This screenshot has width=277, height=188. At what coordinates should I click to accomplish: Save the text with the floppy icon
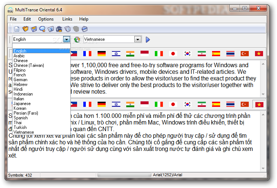pos(34,29)
